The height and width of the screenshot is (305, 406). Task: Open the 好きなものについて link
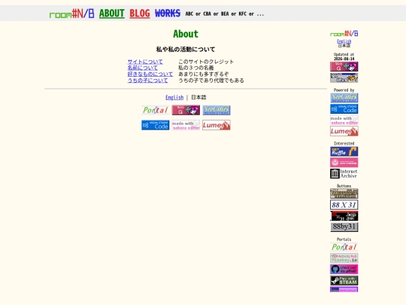click(x=150, y=74)
